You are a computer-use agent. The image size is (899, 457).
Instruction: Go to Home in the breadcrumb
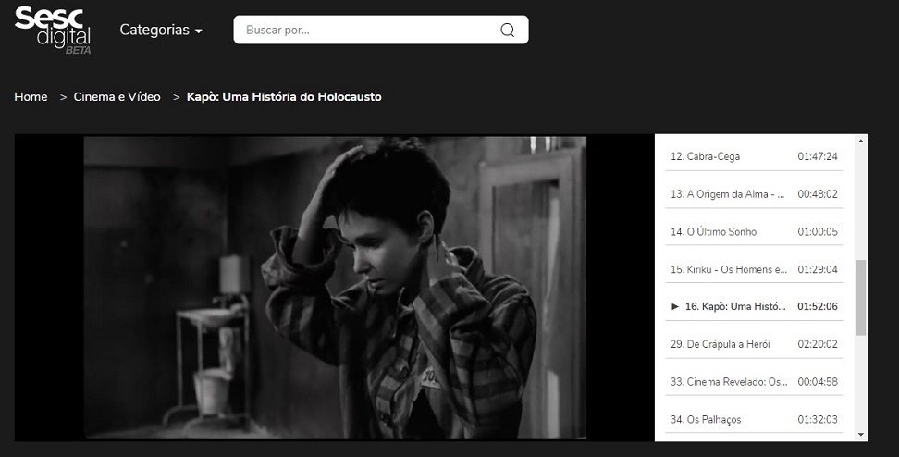[31, 96]
